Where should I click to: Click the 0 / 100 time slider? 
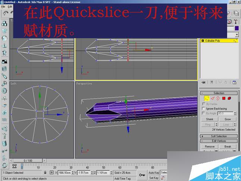28,160
